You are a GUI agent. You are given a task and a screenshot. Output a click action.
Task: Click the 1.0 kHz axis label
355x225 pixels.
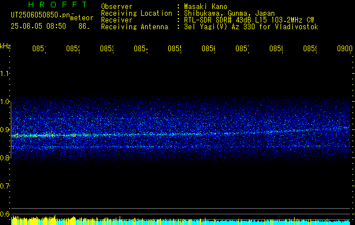click(x=5, y=102)
